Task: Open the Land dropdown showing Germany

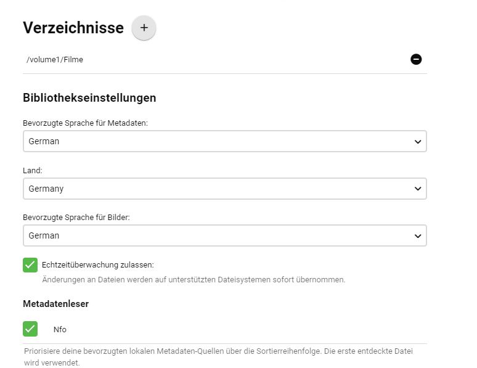Action: [x=216, y=189]
